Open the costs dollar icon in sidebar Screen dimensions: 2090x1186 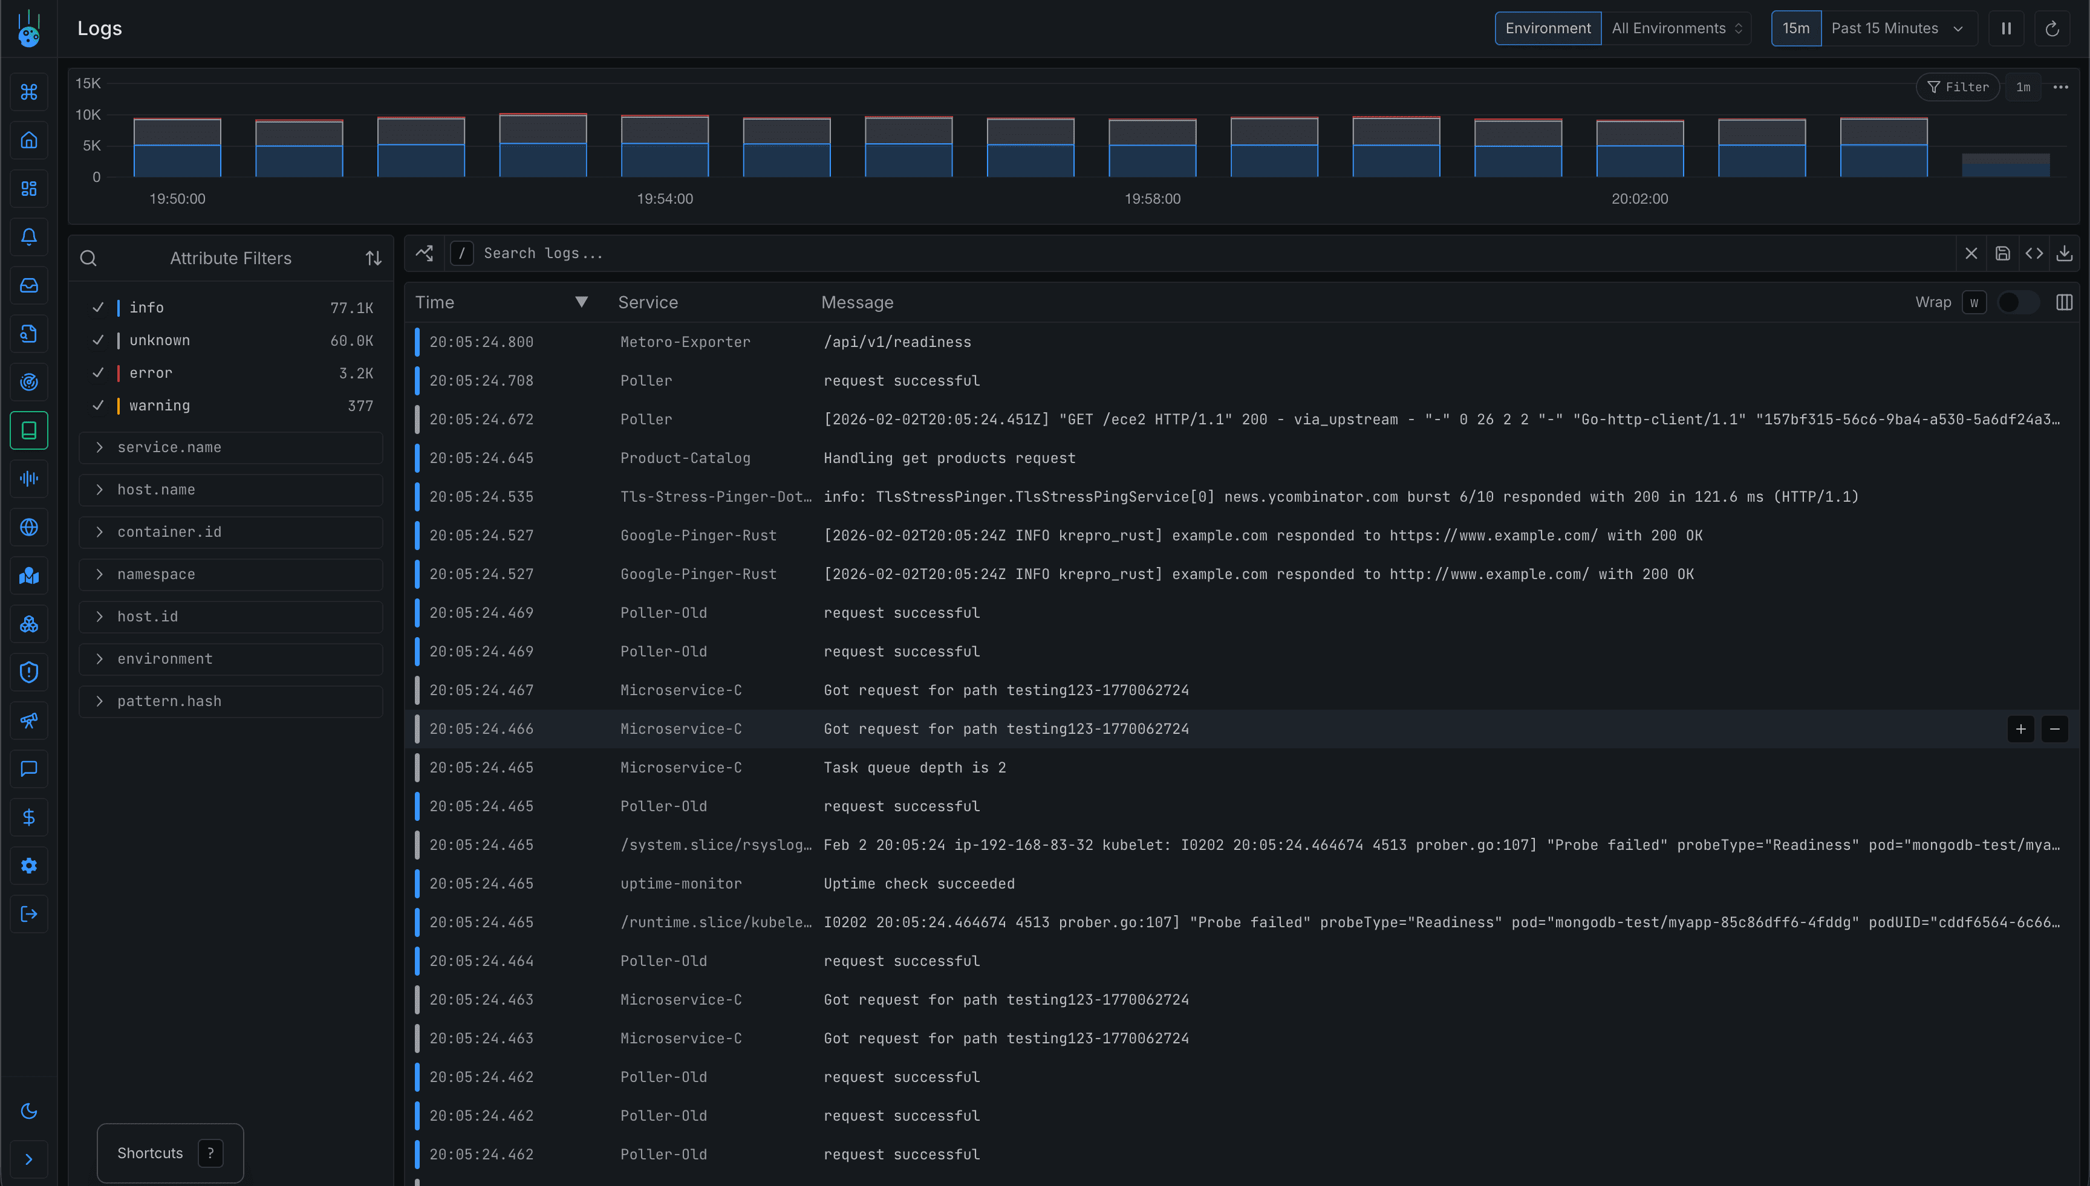pos(30,817)
